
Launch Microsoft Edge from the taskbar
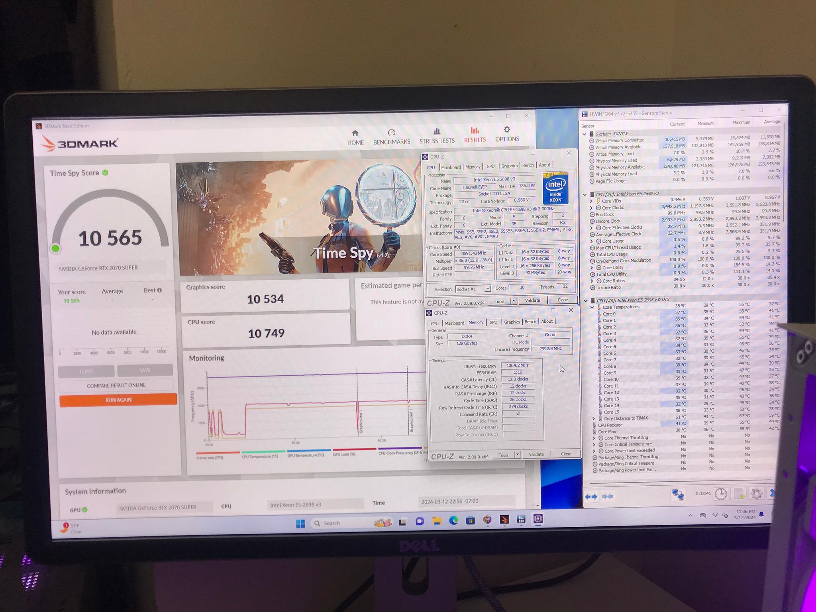(453, 521)
